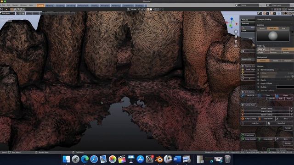Open the Shading workspace tab
Image resolution: width=294 pixels, height=165 pixels.
click(94, 5)
